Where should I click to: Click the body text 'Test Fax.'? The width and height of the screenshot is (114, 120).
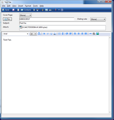coord(7,40)
